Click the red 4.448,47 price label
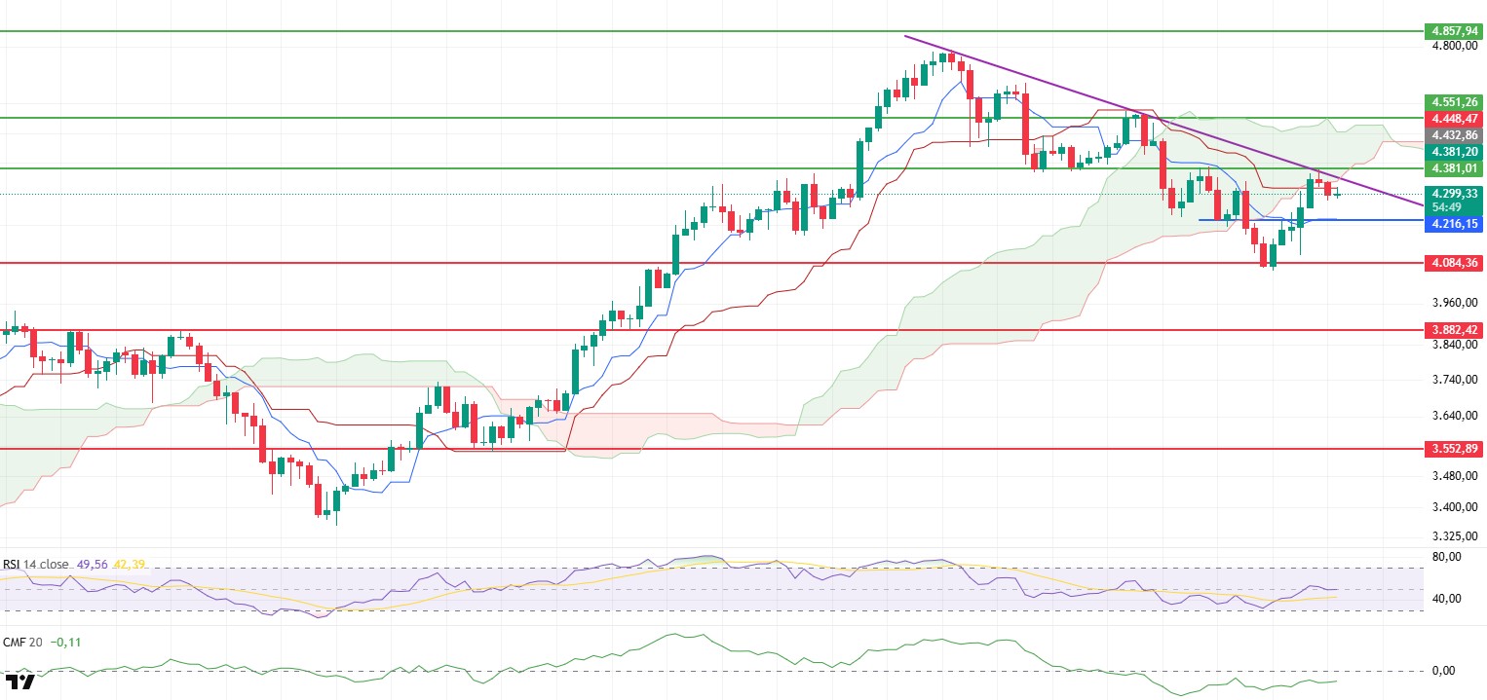The image size is (1487, 700). pos(1452,118)
